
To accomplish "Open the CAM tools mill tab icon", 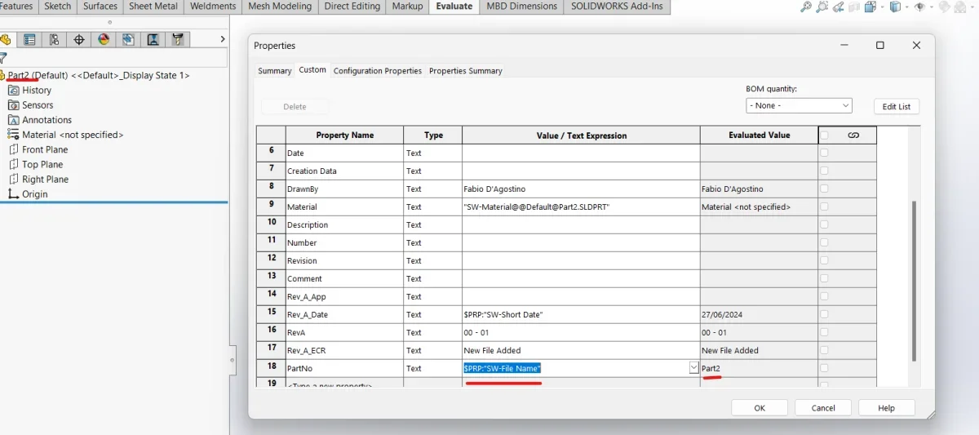I will 178,39.
